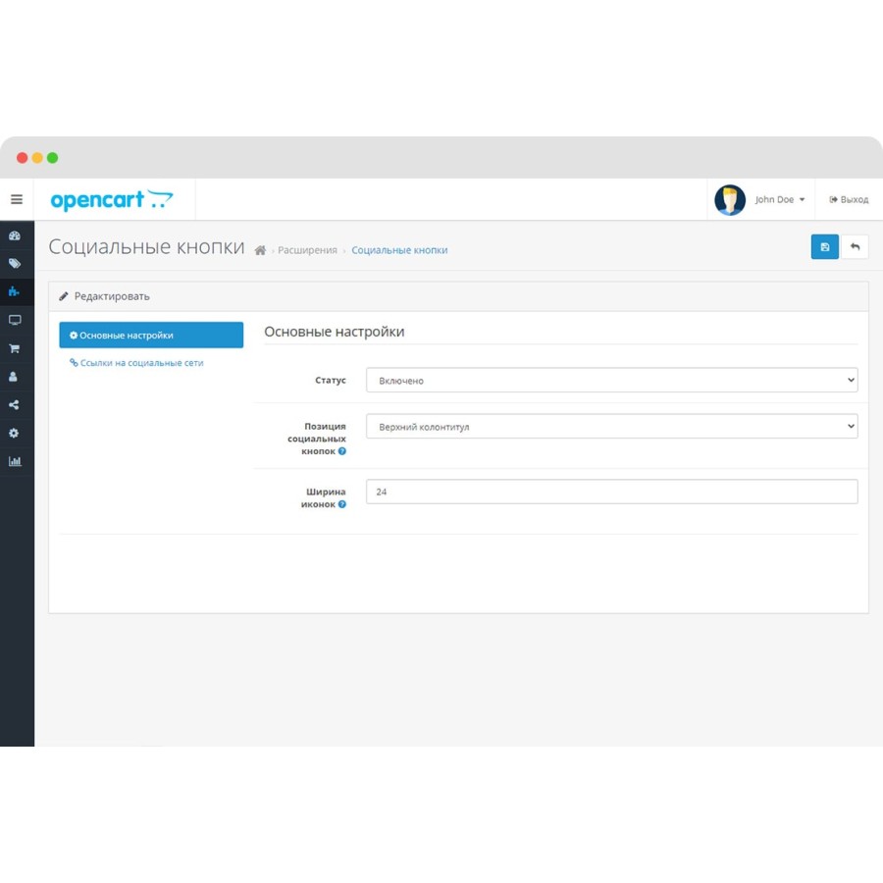Click the back arrow cancel button
The width and height of the screenshot is (883, 883).
855,246
